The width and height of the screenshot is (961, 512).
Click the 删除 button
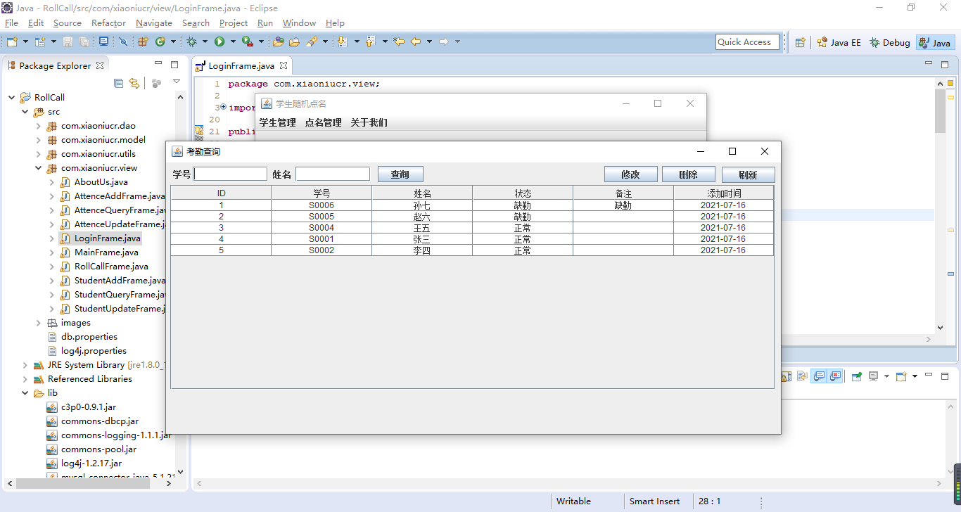tap(689, 174)
